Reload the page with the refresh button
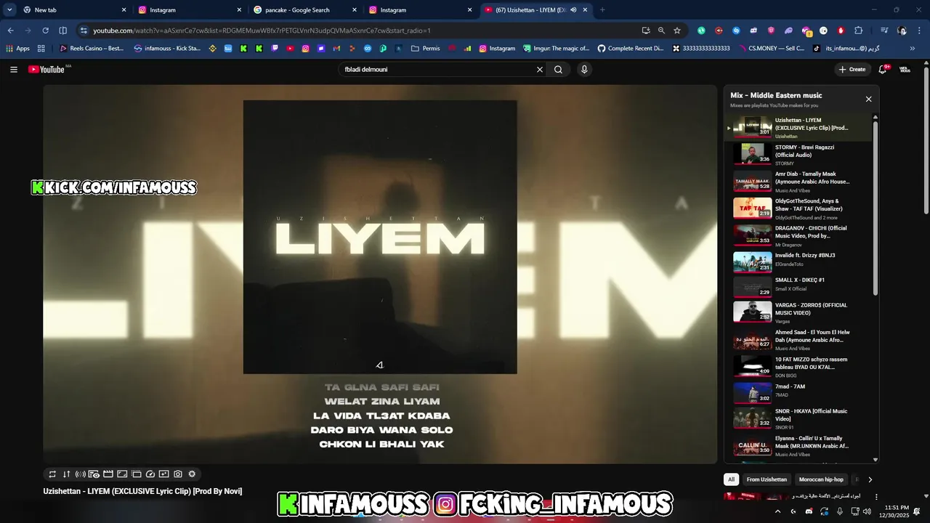The height and width of the screenshot is (523, 930). tap(45, 31)
